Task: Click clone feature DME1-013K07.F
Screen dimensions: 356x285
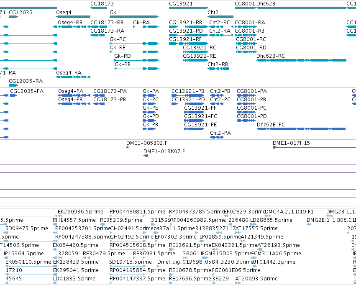Action: (x=146, y=156)
